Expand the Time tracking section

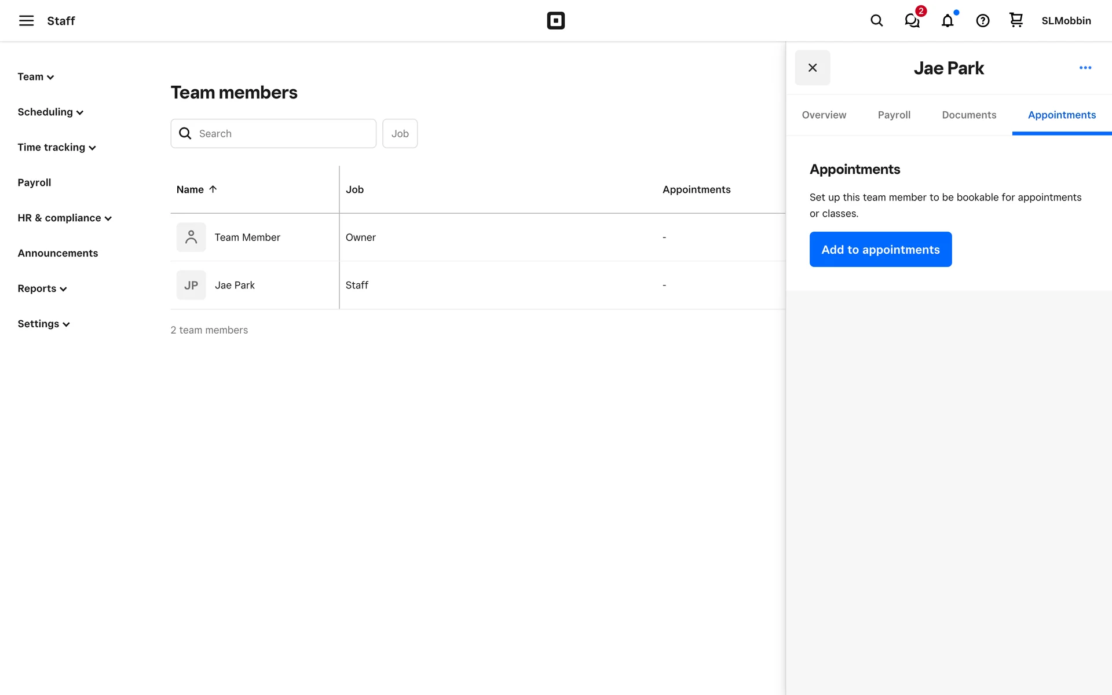56,148
